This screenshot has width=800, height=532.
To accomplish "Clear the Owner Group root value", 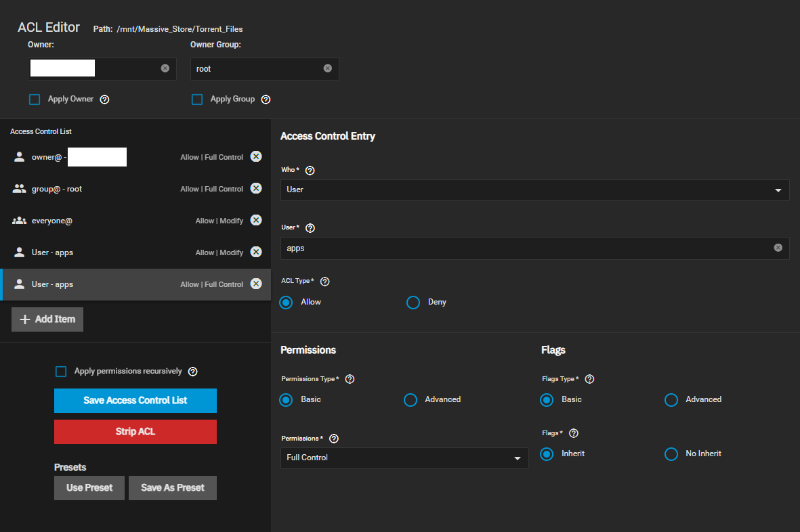I will (x=328, y=68).
